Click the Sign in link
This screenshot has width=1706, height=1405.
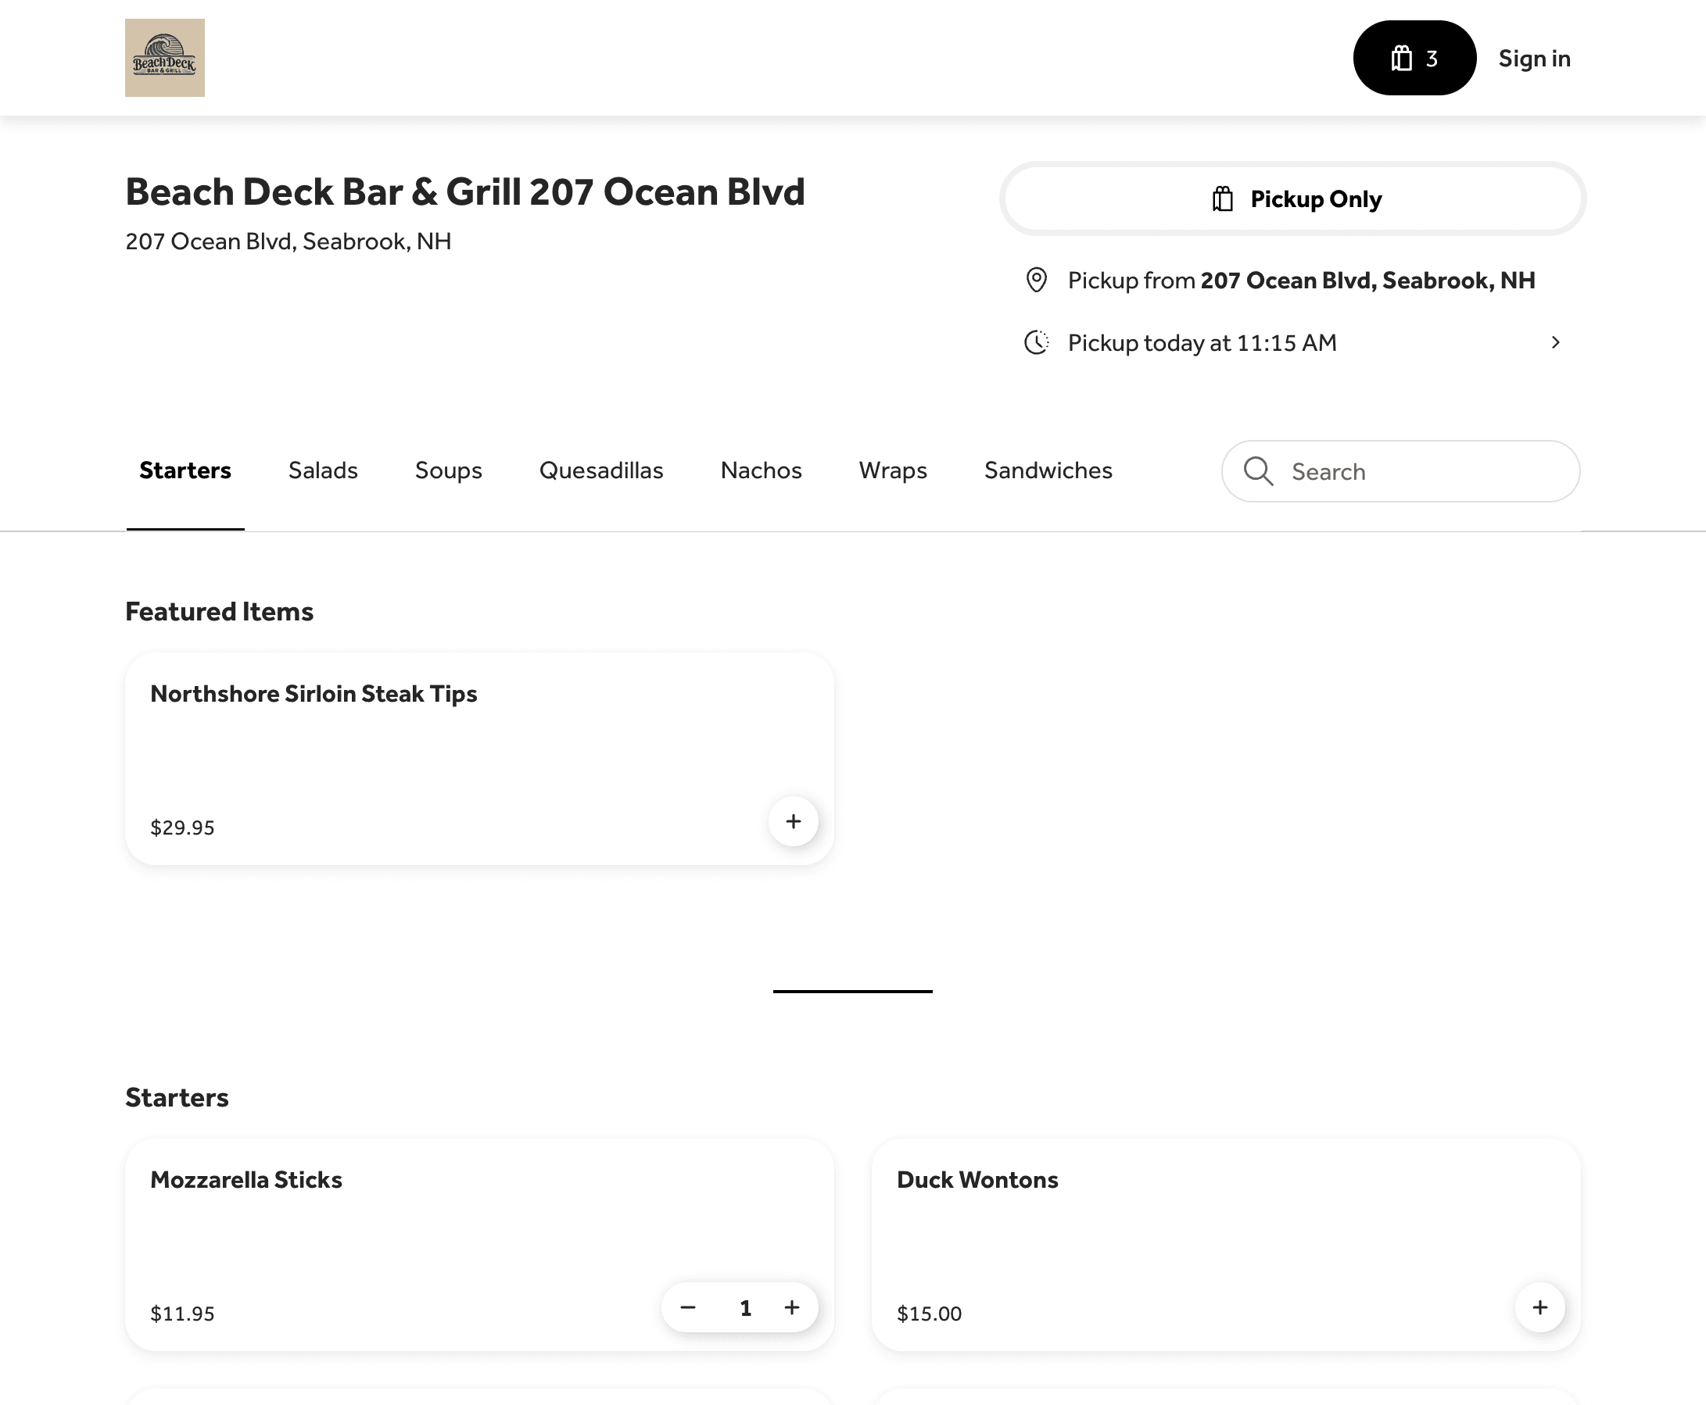[x=1533, y=59]
